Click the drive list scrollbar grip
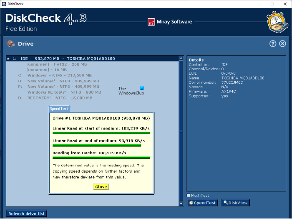This screenshot has width=292, height=219. click(181, 131)
